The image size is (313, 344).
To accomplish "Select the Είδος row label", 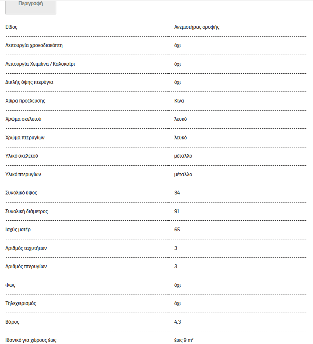I will [11, 27].
